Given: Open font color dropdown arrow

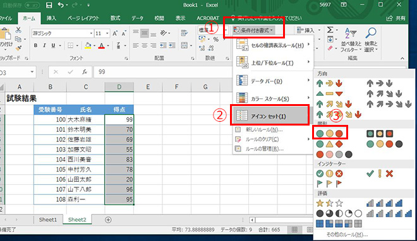Looking at the screenshot, I should (x=108, y=45).
